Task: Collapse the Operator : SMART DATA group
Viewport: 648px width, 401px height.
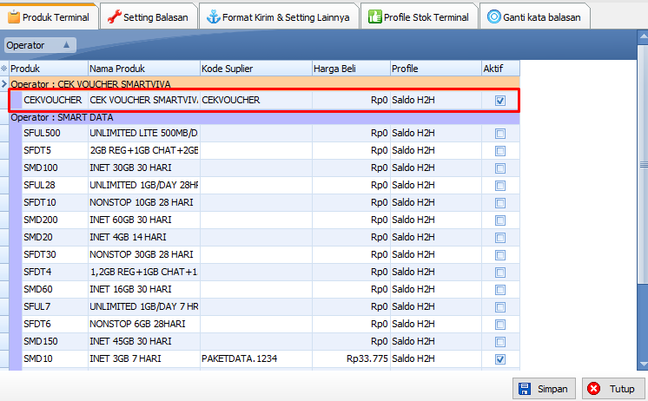Action: click(264, 117)
